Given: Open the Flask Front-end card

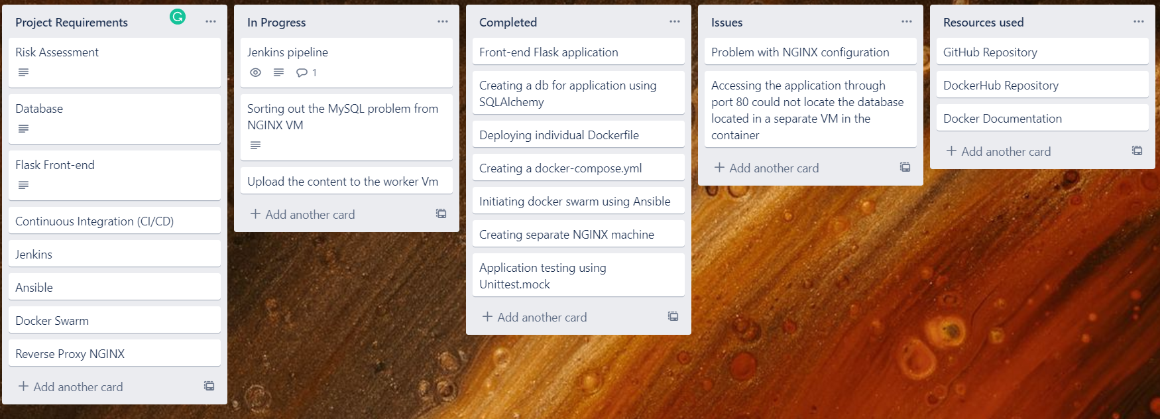Looking at the screenshot, I should click(115, 175).
